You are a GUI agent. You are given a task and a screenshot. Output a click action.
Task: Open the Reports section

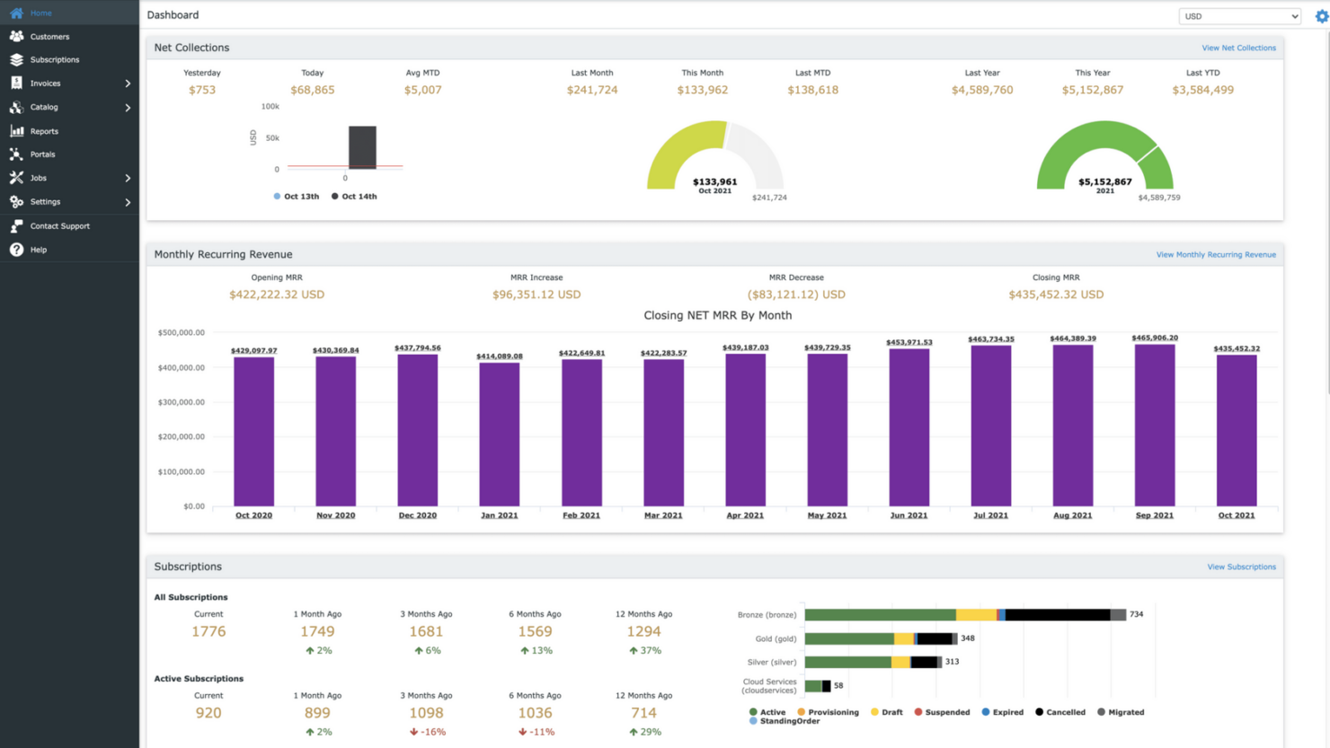coord(43,130)
